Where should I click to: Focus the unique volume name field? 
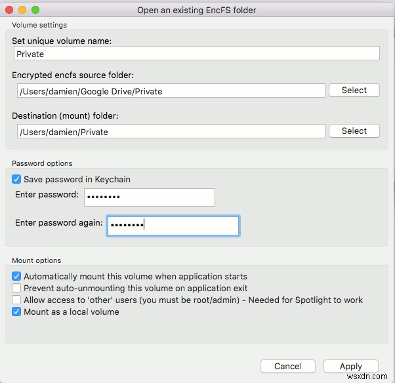[x=196, y=53]
